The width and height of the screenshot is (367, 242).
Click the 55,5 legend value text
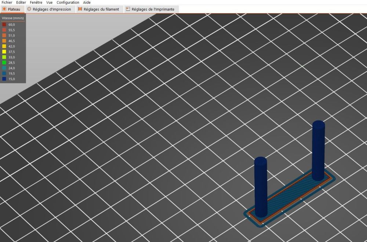click(12, 30)
